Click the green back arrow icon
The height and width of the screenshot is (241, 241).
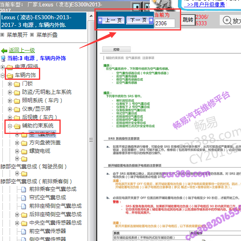(4, 51)
